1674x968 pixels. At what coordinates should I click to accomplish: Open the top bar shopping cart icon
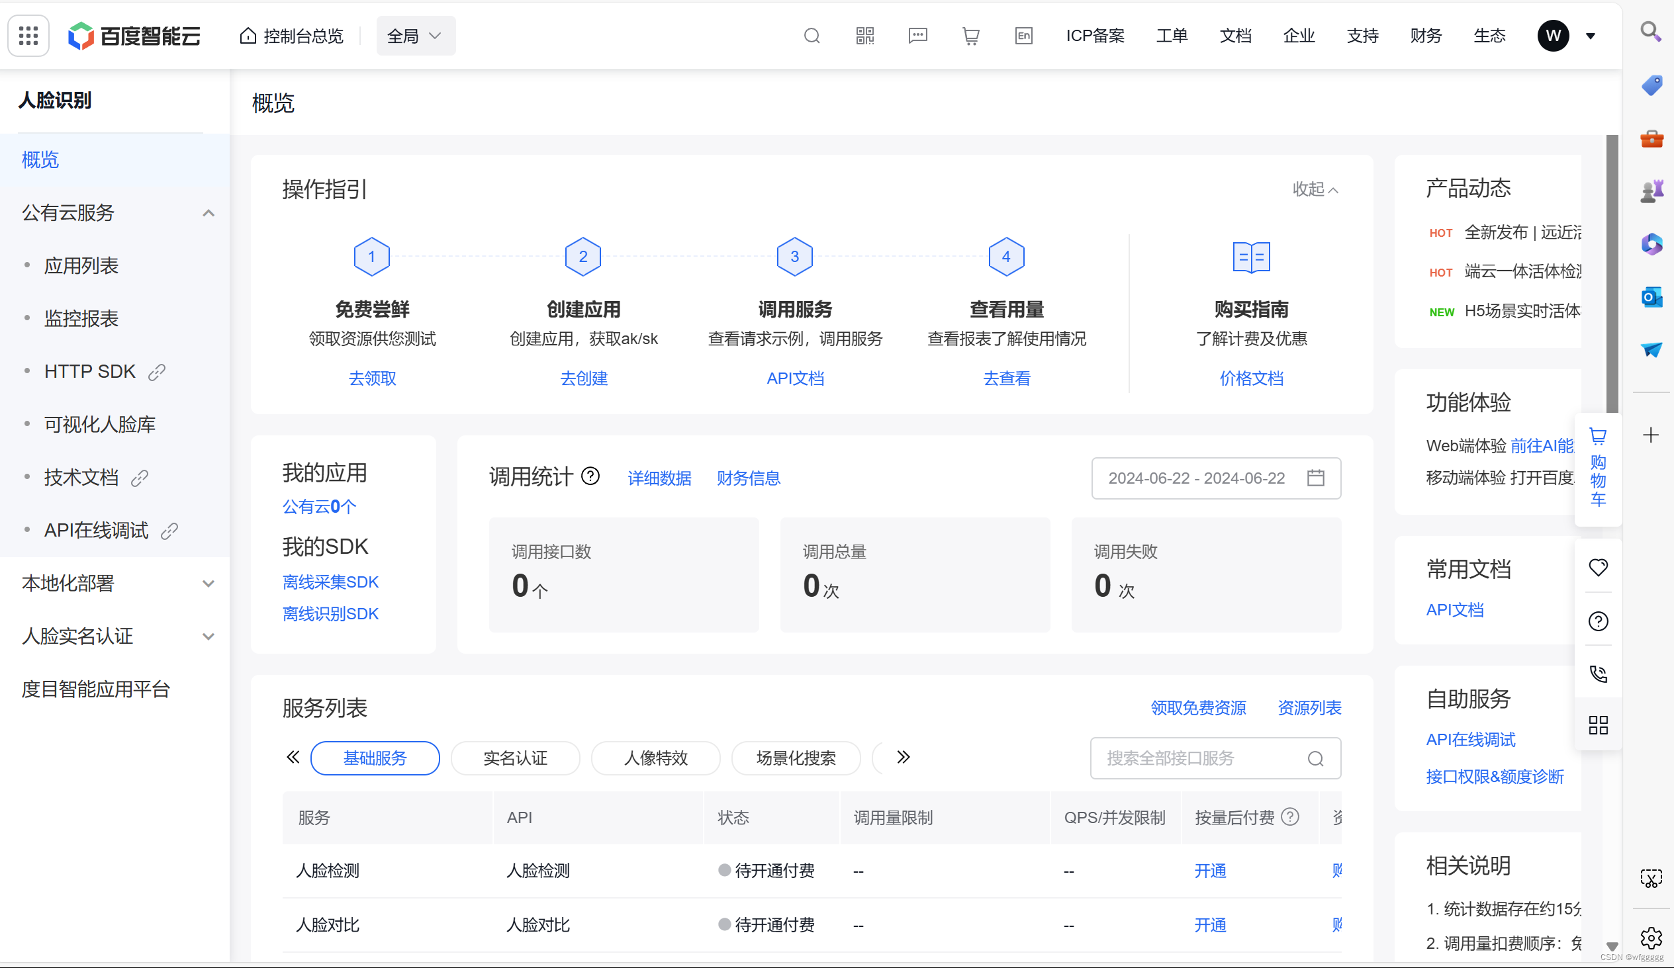point(970,36)
